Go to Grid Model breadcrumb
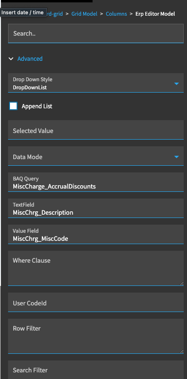The image size is (187, 379). pos(84,14)
